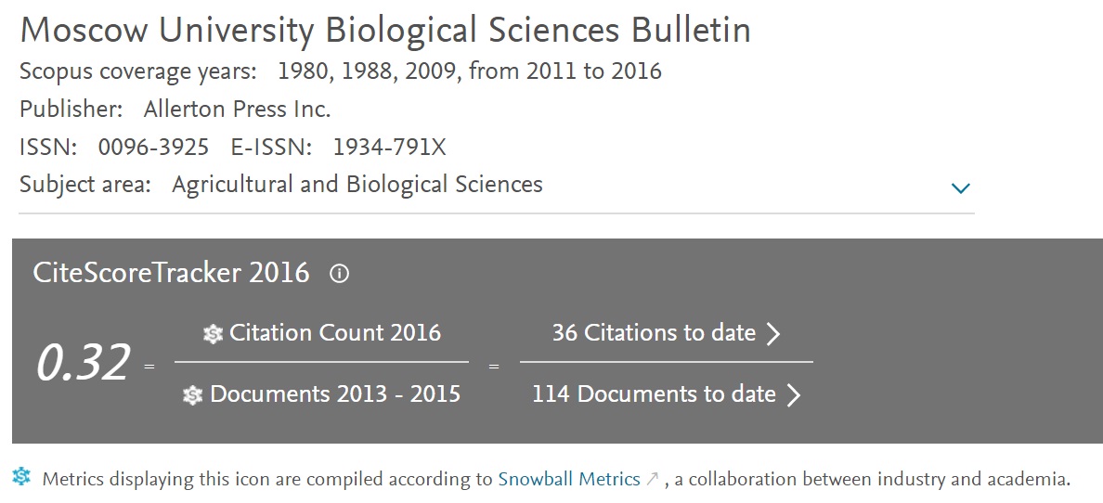Click the Moscow University Biological Sciences Bulletin title

[385, 31]
